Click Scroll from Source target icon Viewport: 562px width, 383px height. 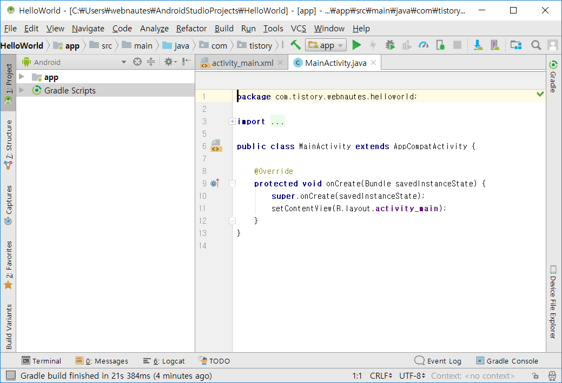point(137,62)
